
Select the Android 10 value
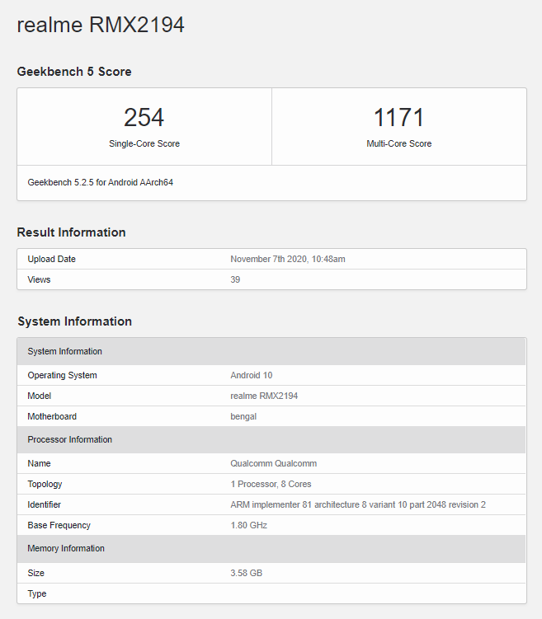pyautogui.click(x=252, y=375)
